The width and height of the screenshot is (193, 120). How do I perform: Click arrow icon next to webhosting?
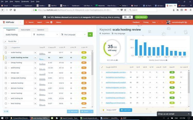pyautogui.click(x=35, y=68)
